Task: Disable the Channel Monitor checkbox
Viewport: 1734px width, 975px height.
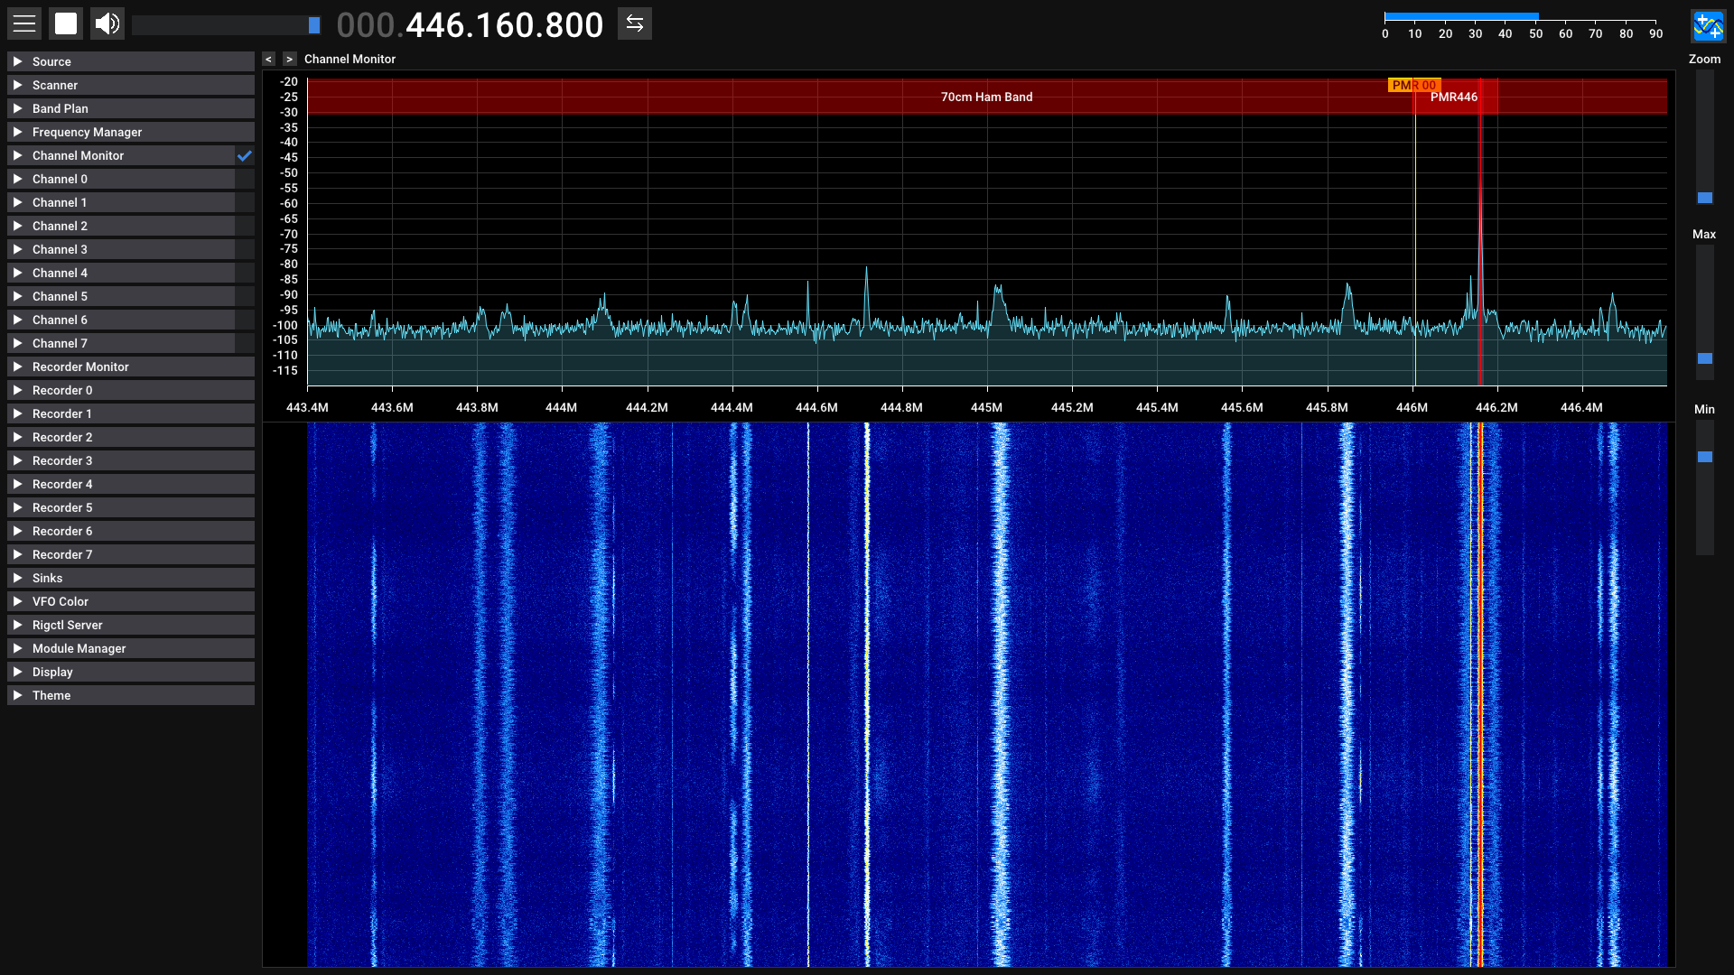Action: [x=245, y=155]
